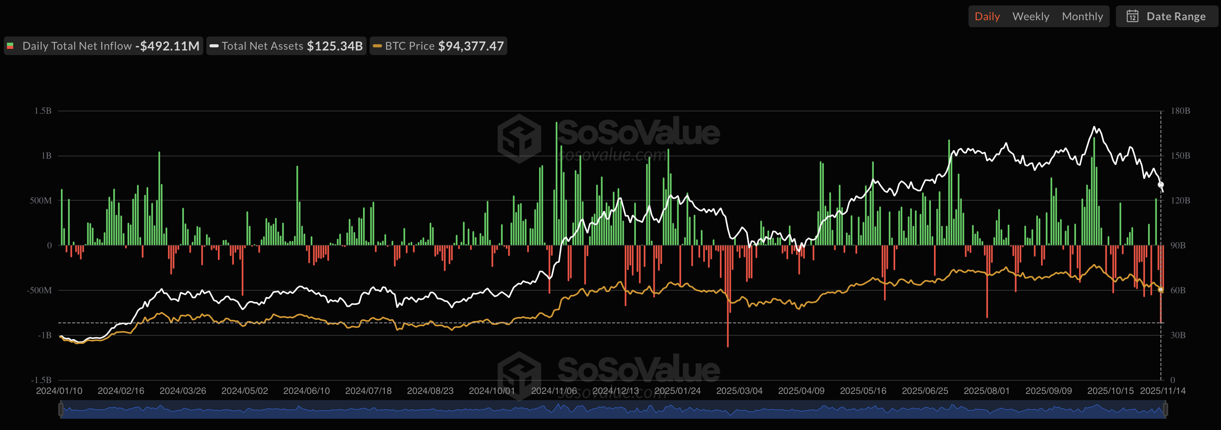
Task: Click the green-red Daily Net Inflow legend icon
Action: click(10, 46)
